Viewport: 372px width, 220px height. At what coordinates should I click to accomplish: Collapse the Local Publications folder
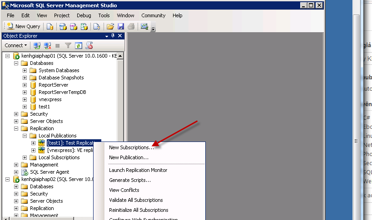25,136
